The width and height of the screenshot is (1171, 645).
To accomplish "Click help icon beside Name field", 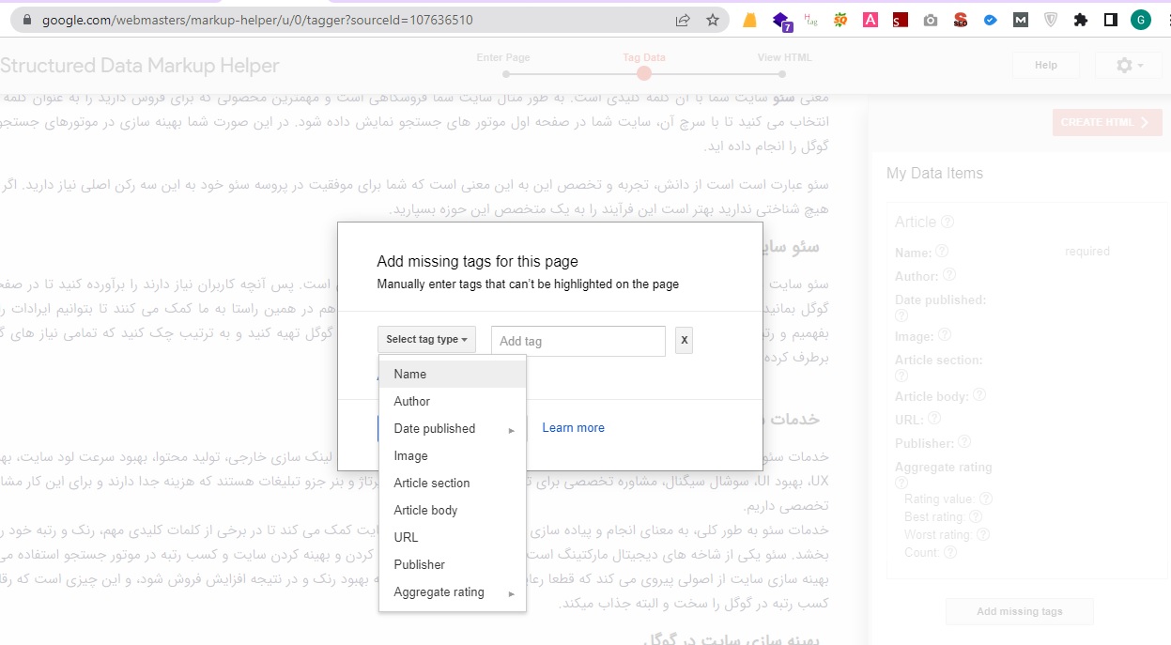I will pos(942,252).
